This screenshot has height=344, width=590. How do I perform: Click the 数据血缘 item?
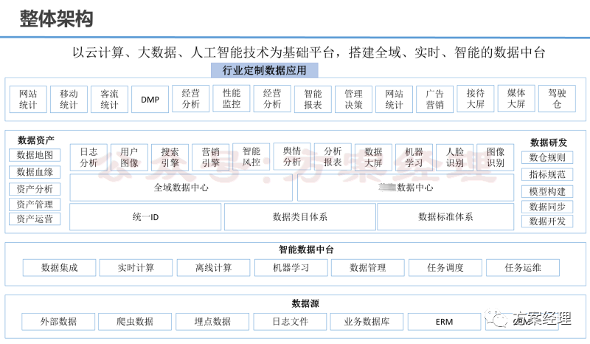[35, 172]
